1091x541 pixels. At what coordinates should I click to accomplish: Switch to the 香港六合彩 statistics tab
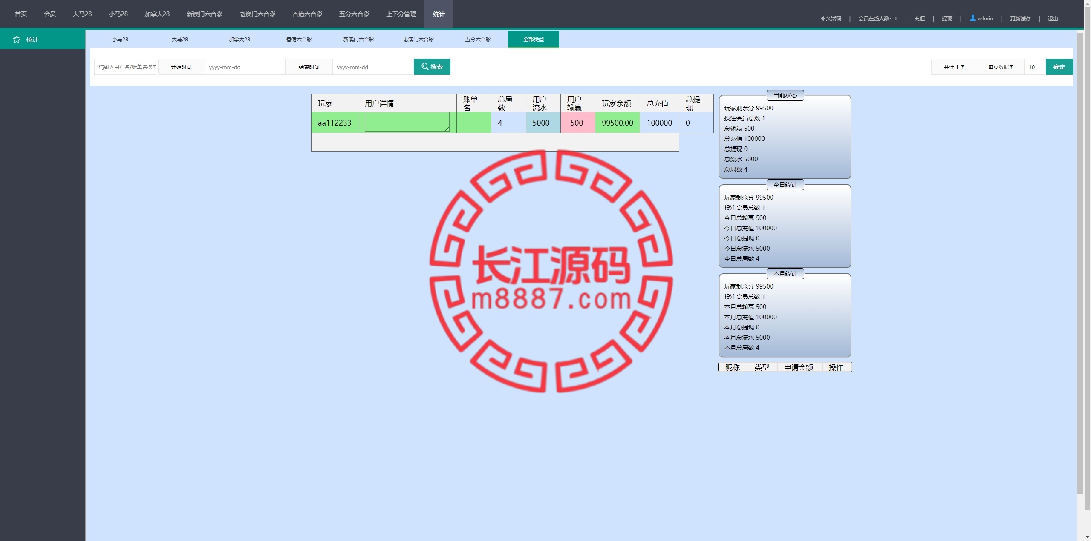(x=299, y=39)
